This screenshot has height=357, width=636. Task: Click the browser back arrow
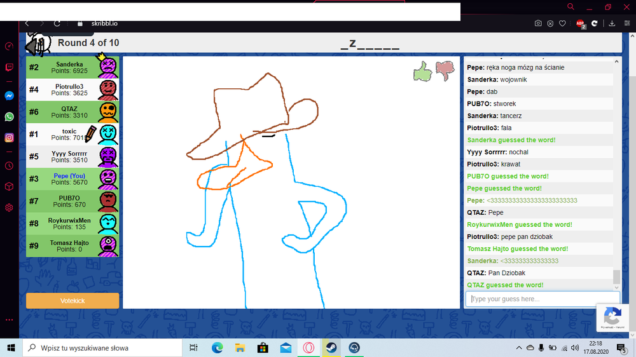coord(27,24)
